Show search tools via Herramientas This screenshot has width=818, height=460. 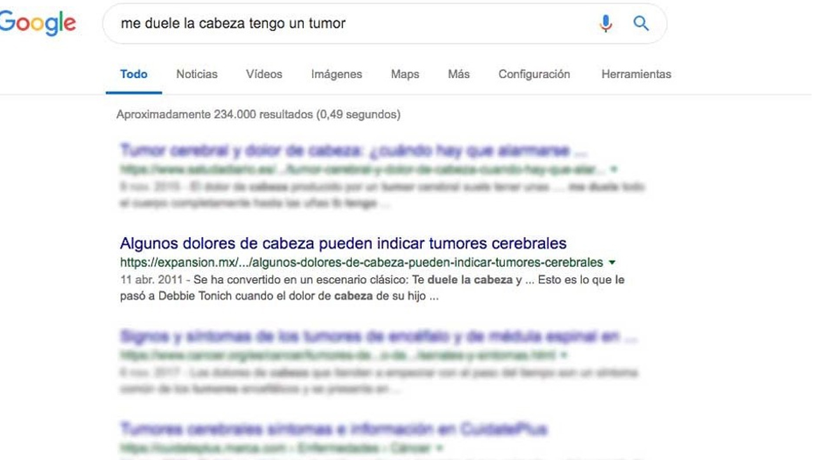click(x=636, y=74)
